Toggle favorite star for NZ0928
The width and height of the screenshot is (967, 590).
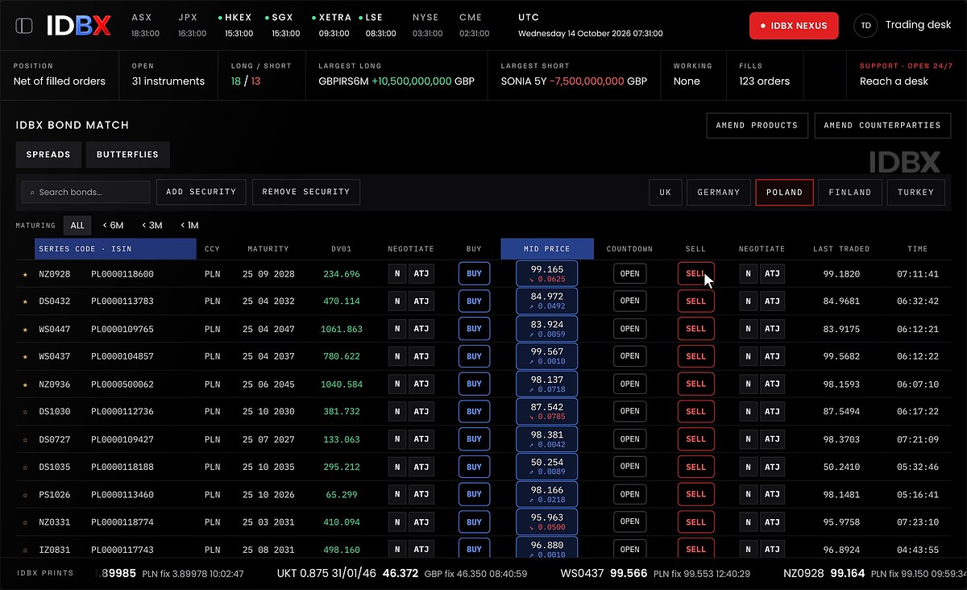(25, 274)
